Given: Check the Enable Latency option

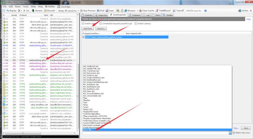Looking at the screenshot, I should (136, 24).
